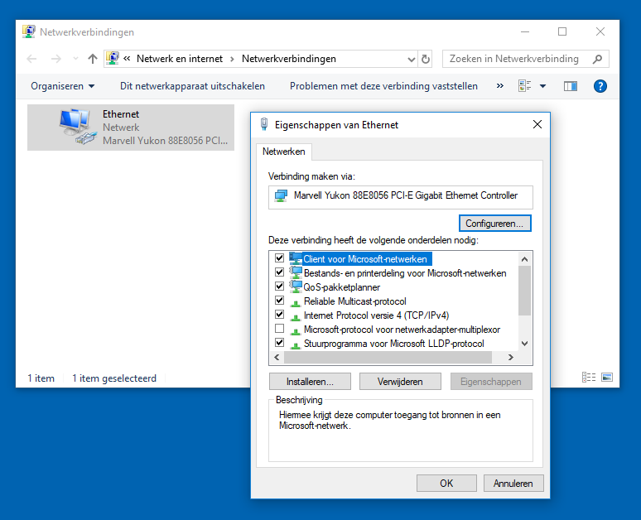Select Reliable Multicast-protocol list entry text
Screen dimensions: 641x520
354,301
